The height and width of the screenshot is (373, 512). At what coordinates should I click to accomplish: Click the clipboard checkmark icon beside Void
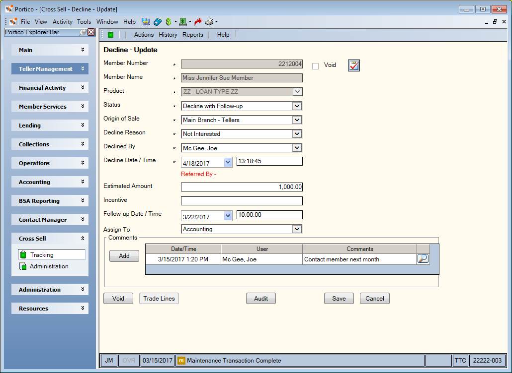tap(353, 65)
